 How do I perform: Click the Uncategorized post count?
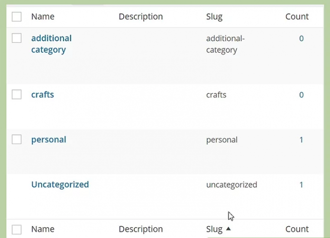tap(301, 185)
